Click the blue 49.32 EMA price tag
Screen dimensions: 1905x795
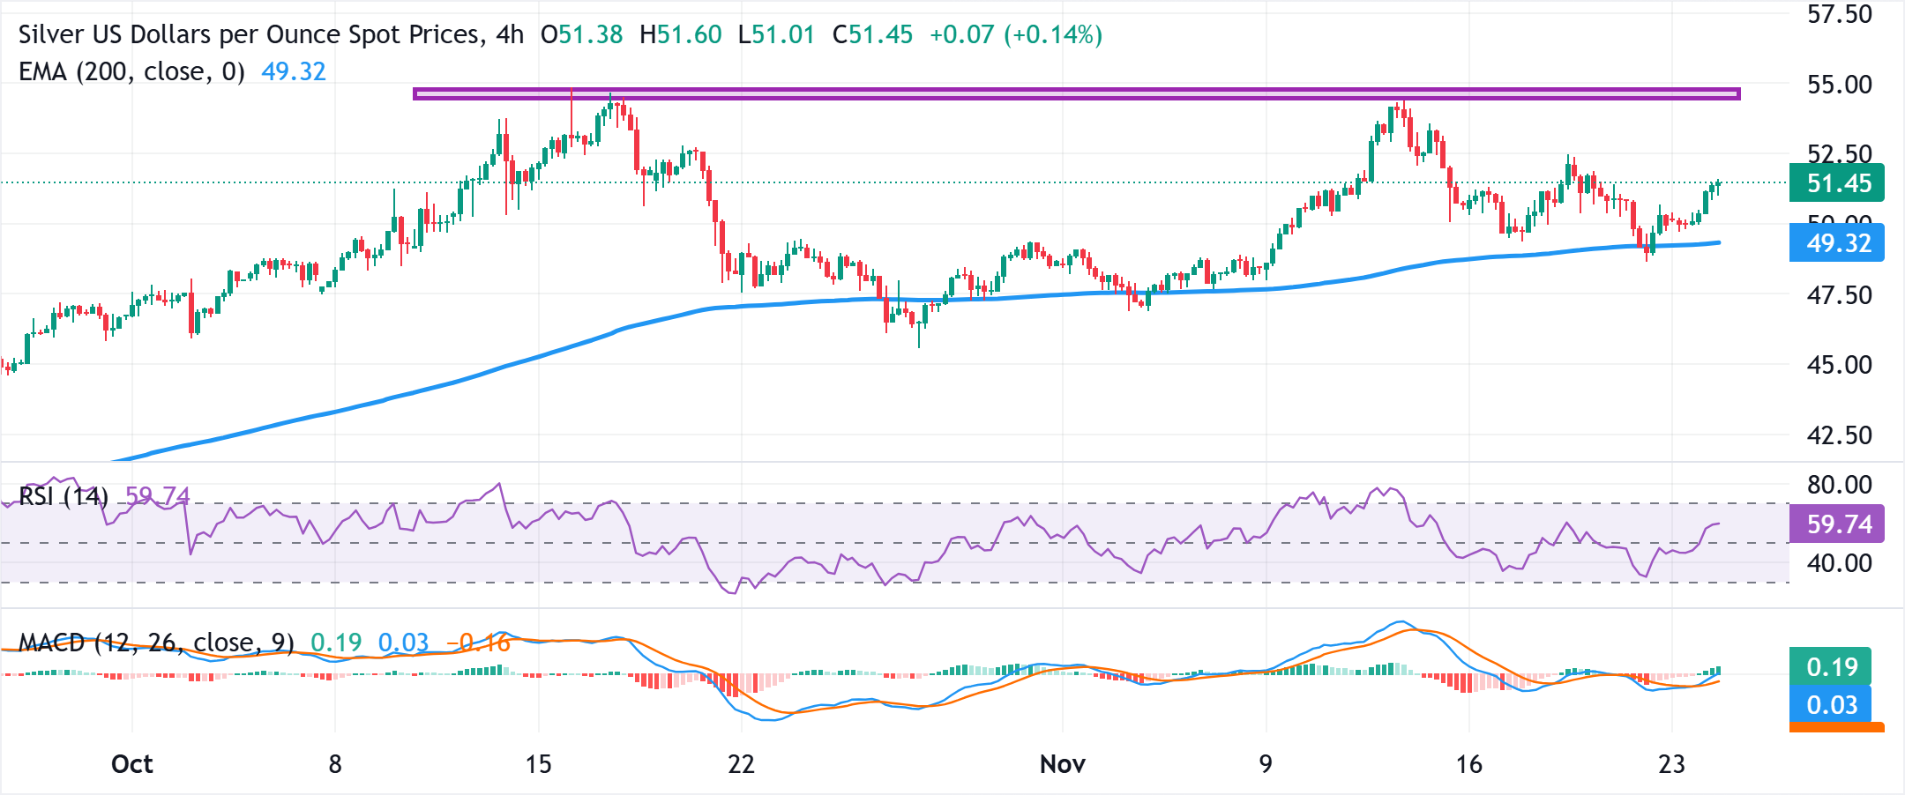click(x=1836, y=244)
